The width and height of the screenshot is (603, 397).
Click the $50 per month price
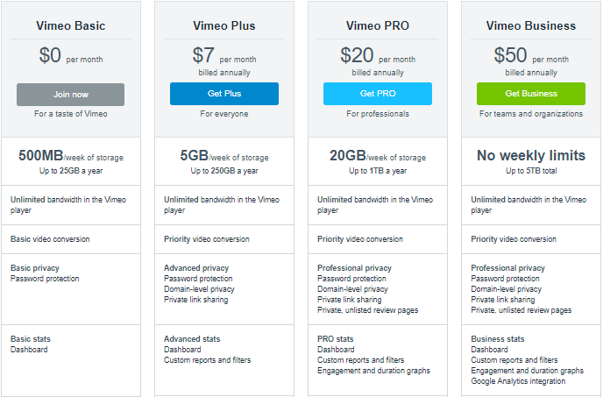531,55
